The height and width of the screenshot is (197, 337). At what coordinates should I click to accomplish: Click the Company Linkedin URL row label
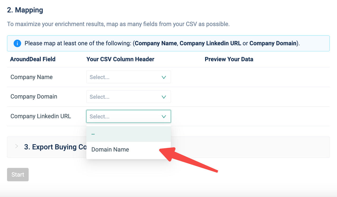(41, 116)
